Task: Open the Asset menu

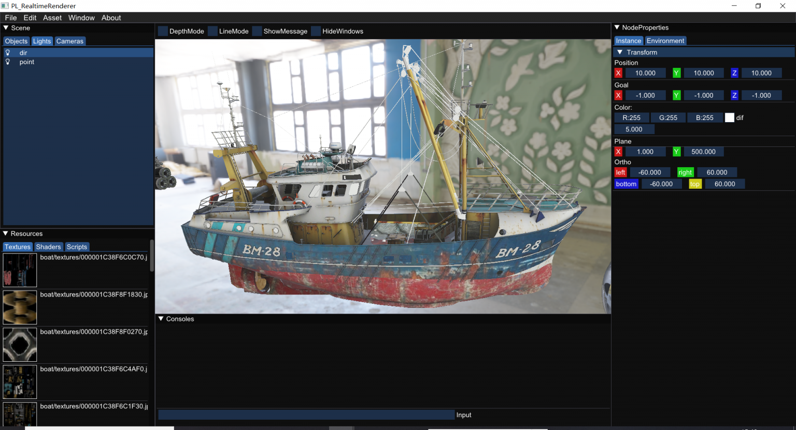Action: (x=52, y=18)
